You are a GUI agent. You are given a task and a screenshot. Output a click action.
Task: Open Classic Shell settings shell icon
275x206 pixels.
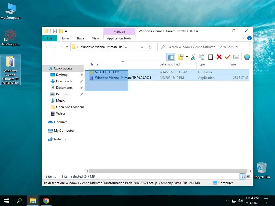click(x=247, y=57)
